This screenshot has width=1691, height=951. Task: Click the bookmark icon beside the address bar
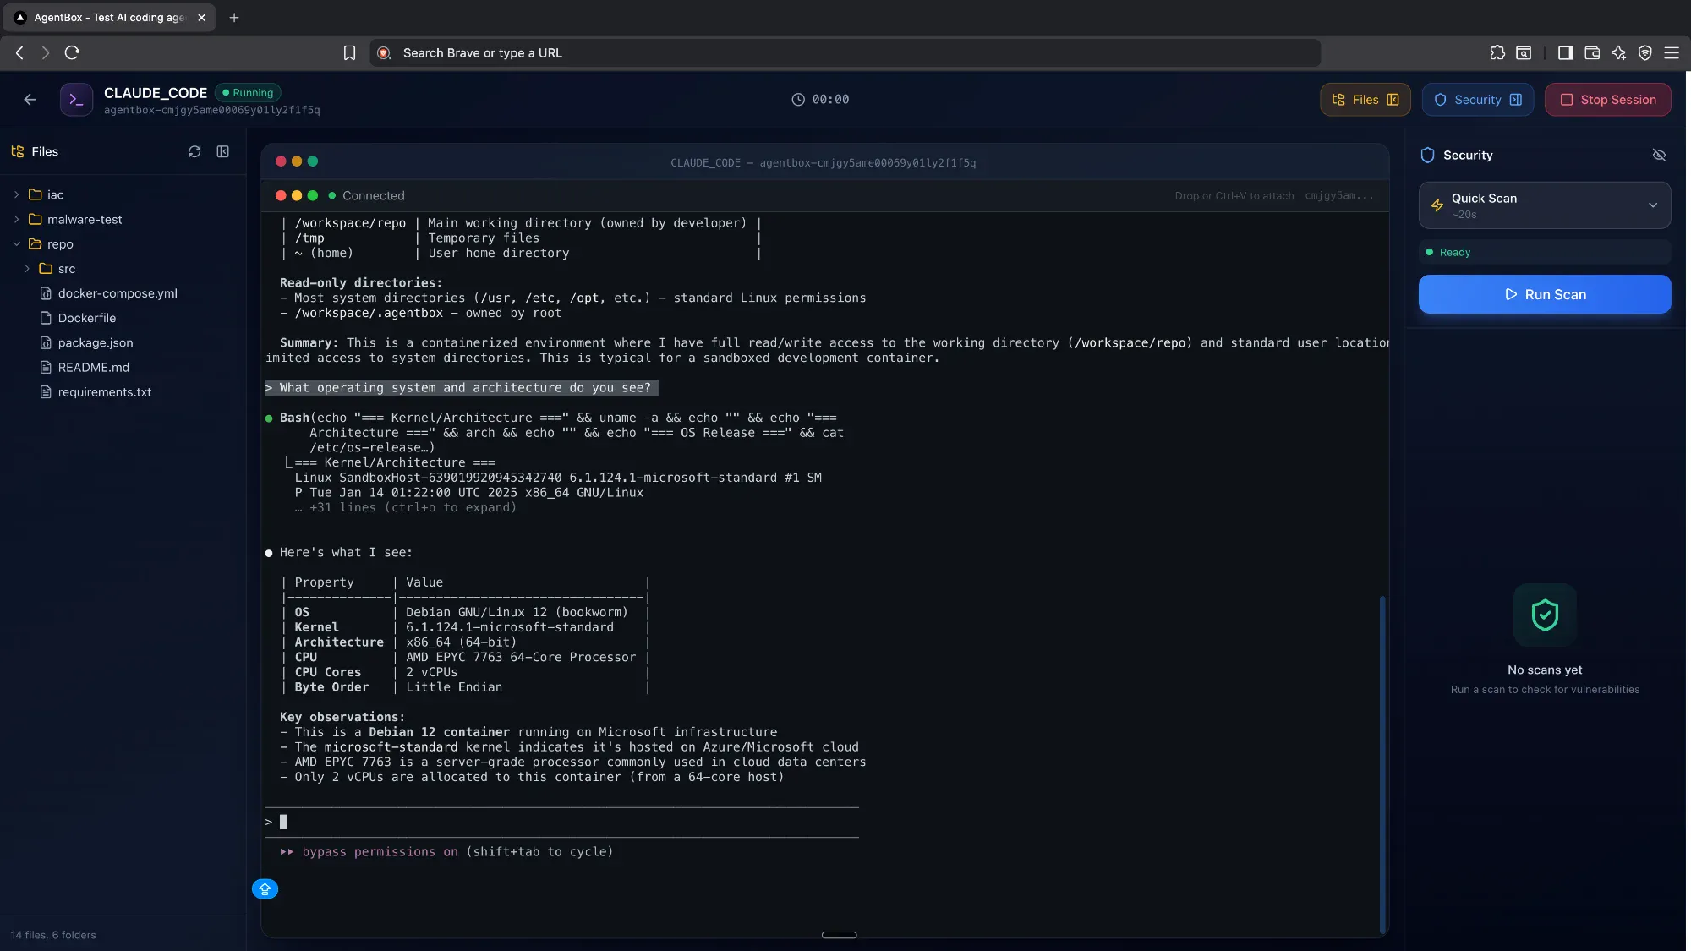coord(349,52)
